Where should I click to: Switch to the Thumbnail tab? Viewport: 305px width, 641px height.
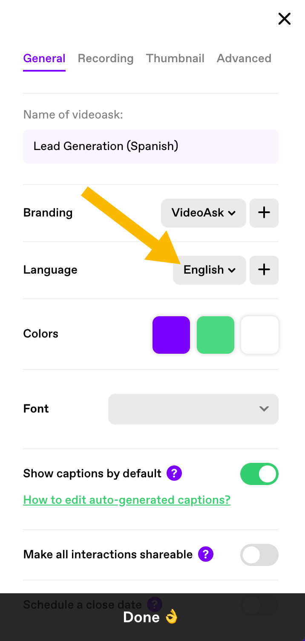point(175,58)
